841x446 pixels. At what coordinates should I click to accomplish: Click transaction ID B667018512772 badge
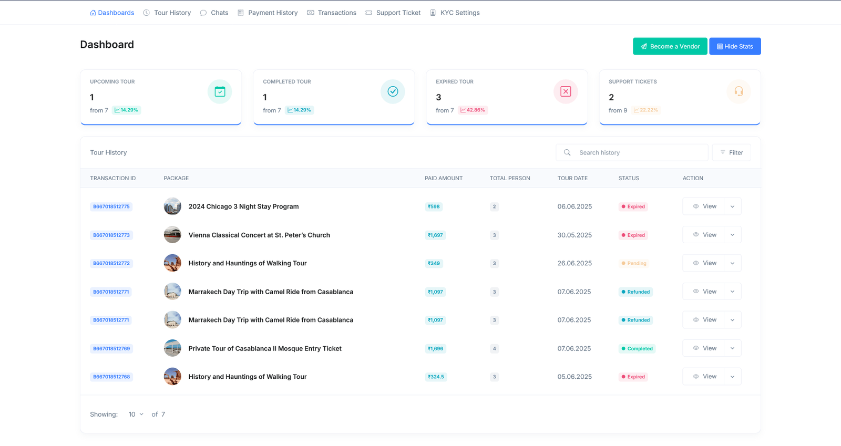(x=111, y=263)
